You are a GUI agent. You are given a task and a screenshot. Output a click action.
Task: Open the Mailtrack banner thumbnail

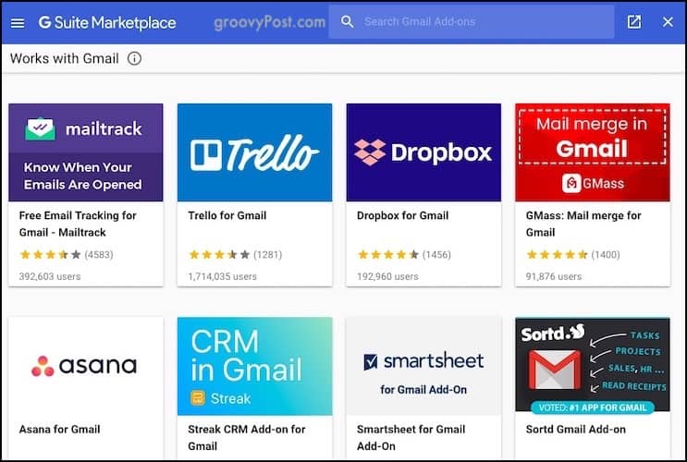click(86, 152)
